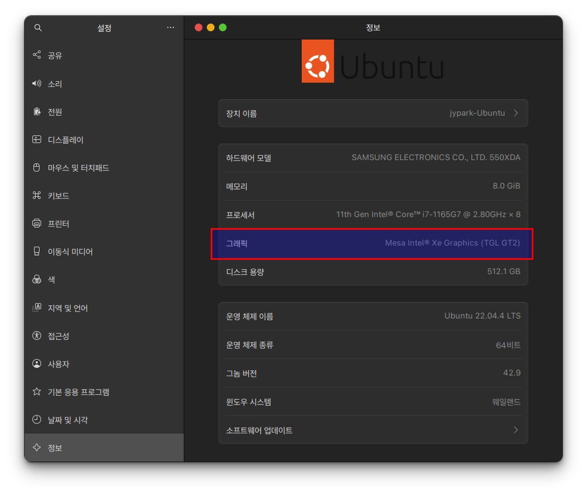Click the 날짜 및 시각 clock icon
Screen dimensions: 587x495
[x=37, y=419]
